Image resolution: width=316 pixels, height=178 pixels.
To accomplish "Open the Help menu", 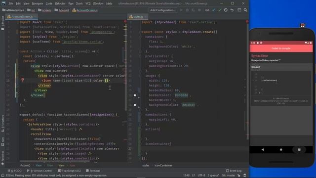I will coord(109,3).
